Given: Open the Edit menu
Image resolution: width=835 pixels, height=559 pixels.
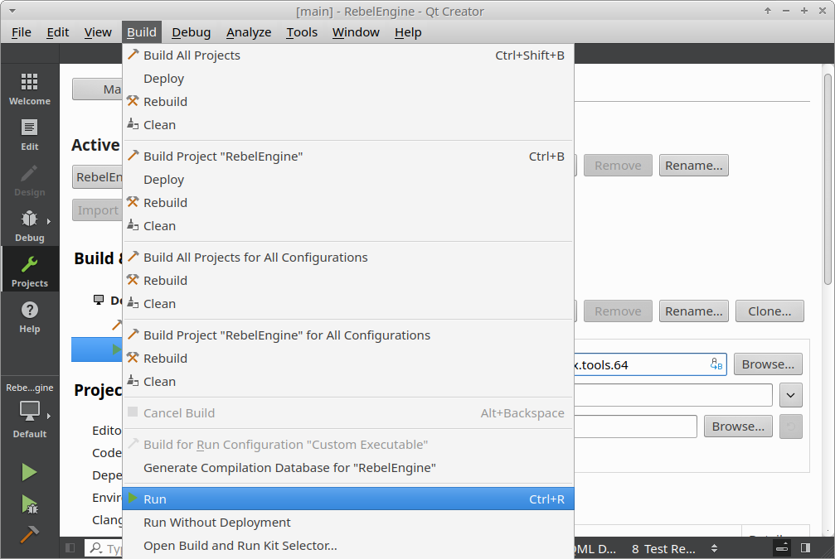Looking at the screenshot, I should tap(57, 32).
